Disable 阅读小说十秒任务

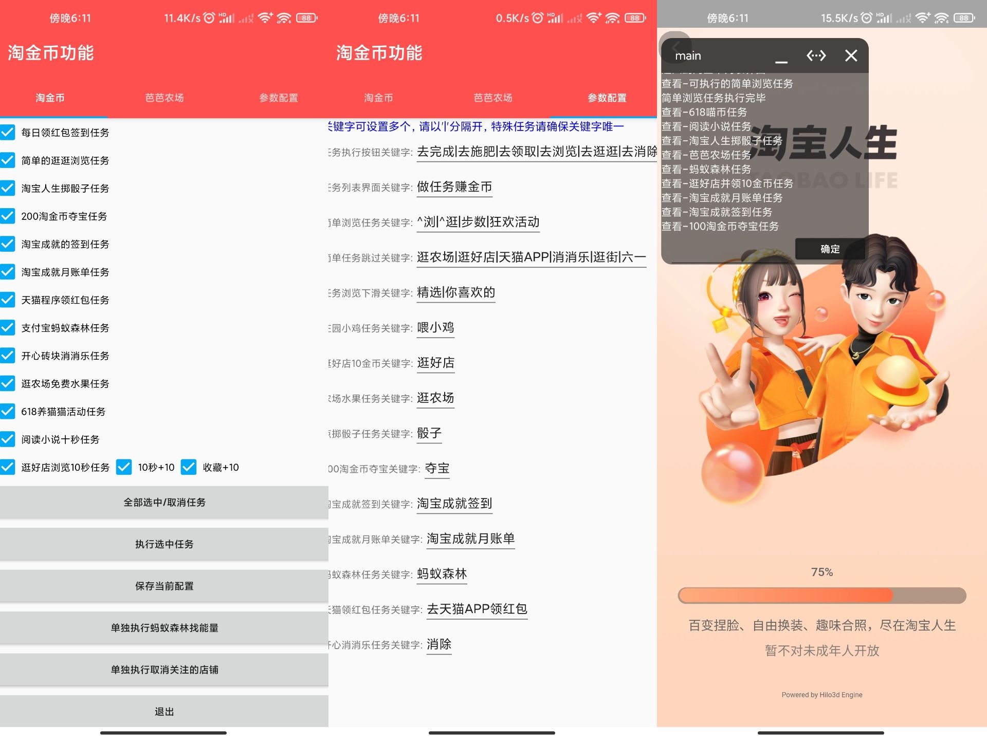[x=8, y=439]
